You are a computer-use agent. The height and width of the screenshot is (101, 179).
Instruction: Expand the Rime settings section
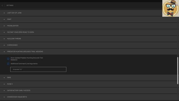pyautogui.click(x=89, y=78)
